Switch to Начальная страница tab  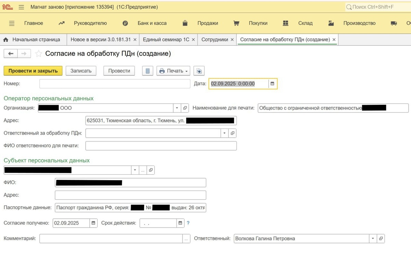33,40
